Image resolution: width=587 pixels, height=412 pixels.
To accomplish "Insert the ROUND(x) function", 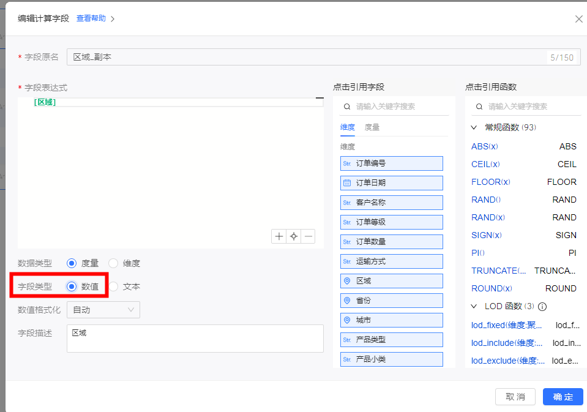I will 492,288.
